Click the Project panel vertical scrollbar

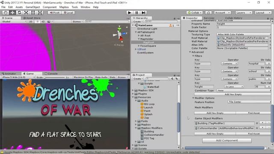pos(179,117)
